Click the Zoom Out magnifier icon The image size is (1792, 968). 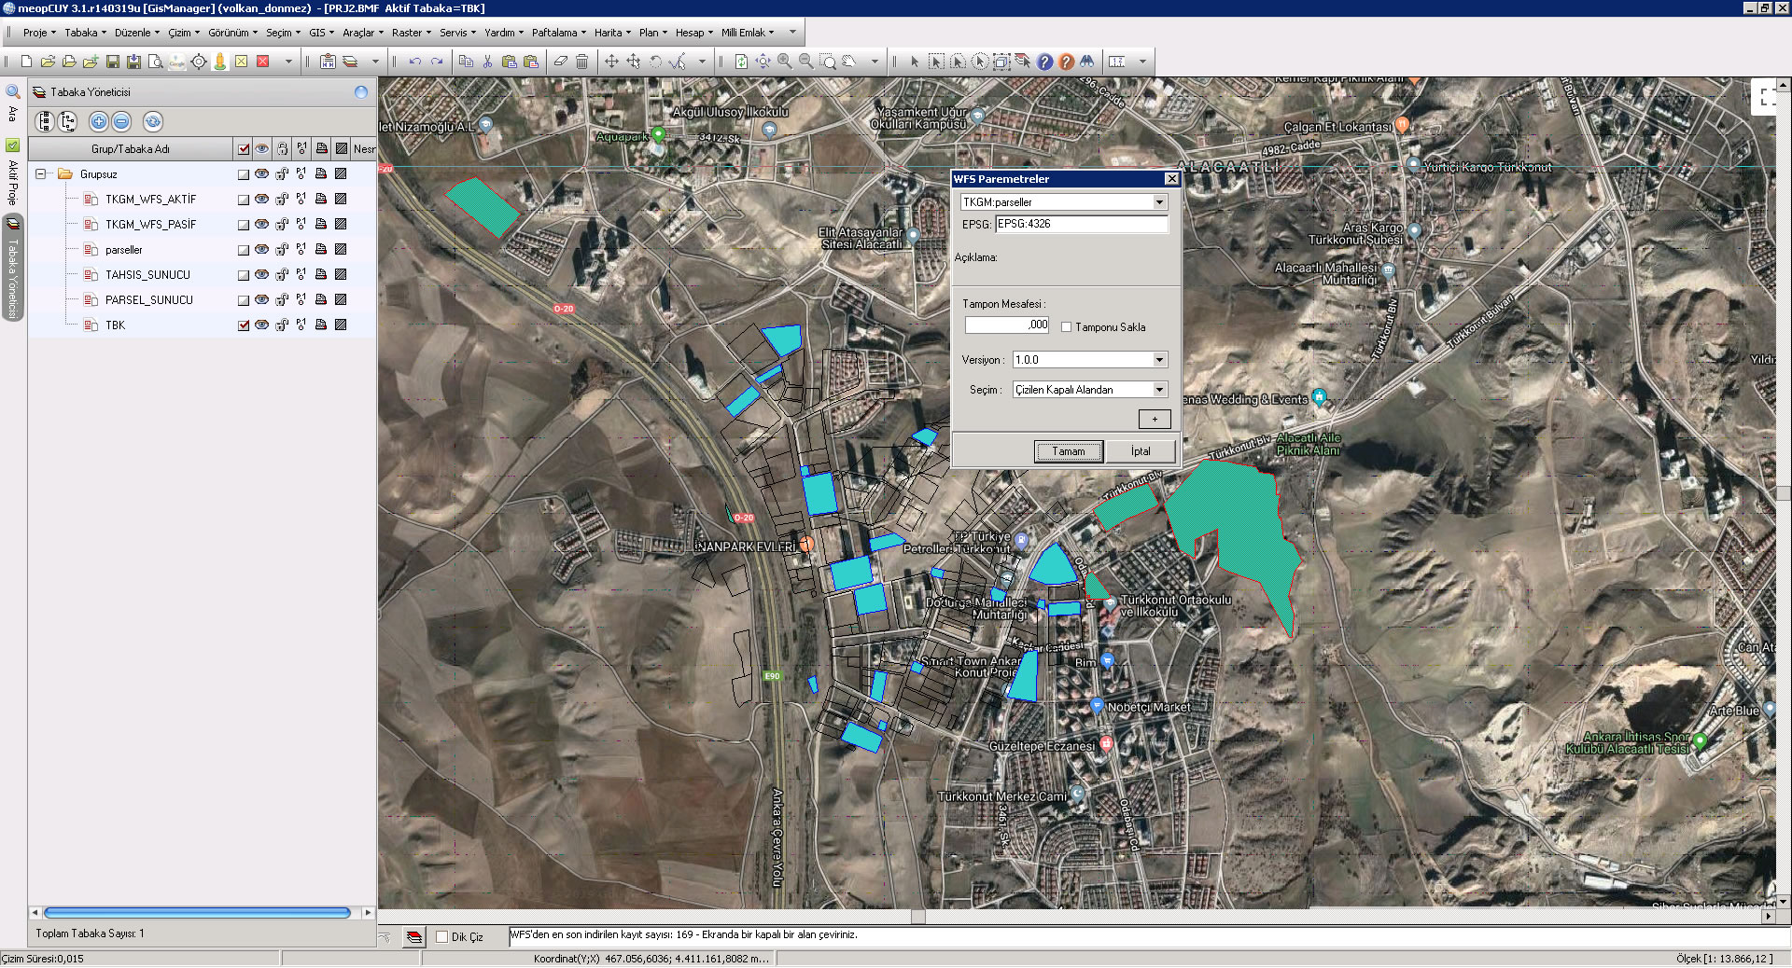point(806,62)
